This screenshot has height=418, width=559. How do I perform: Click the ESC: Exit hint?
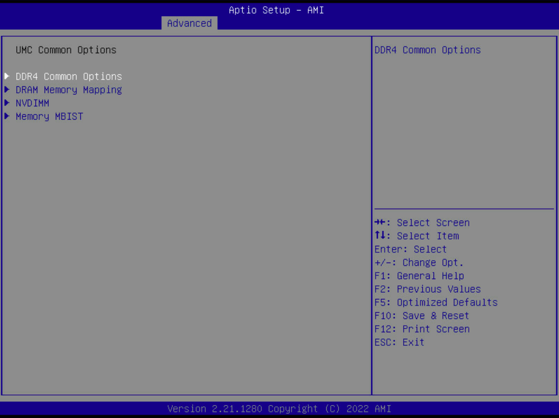tap(399, 342)
